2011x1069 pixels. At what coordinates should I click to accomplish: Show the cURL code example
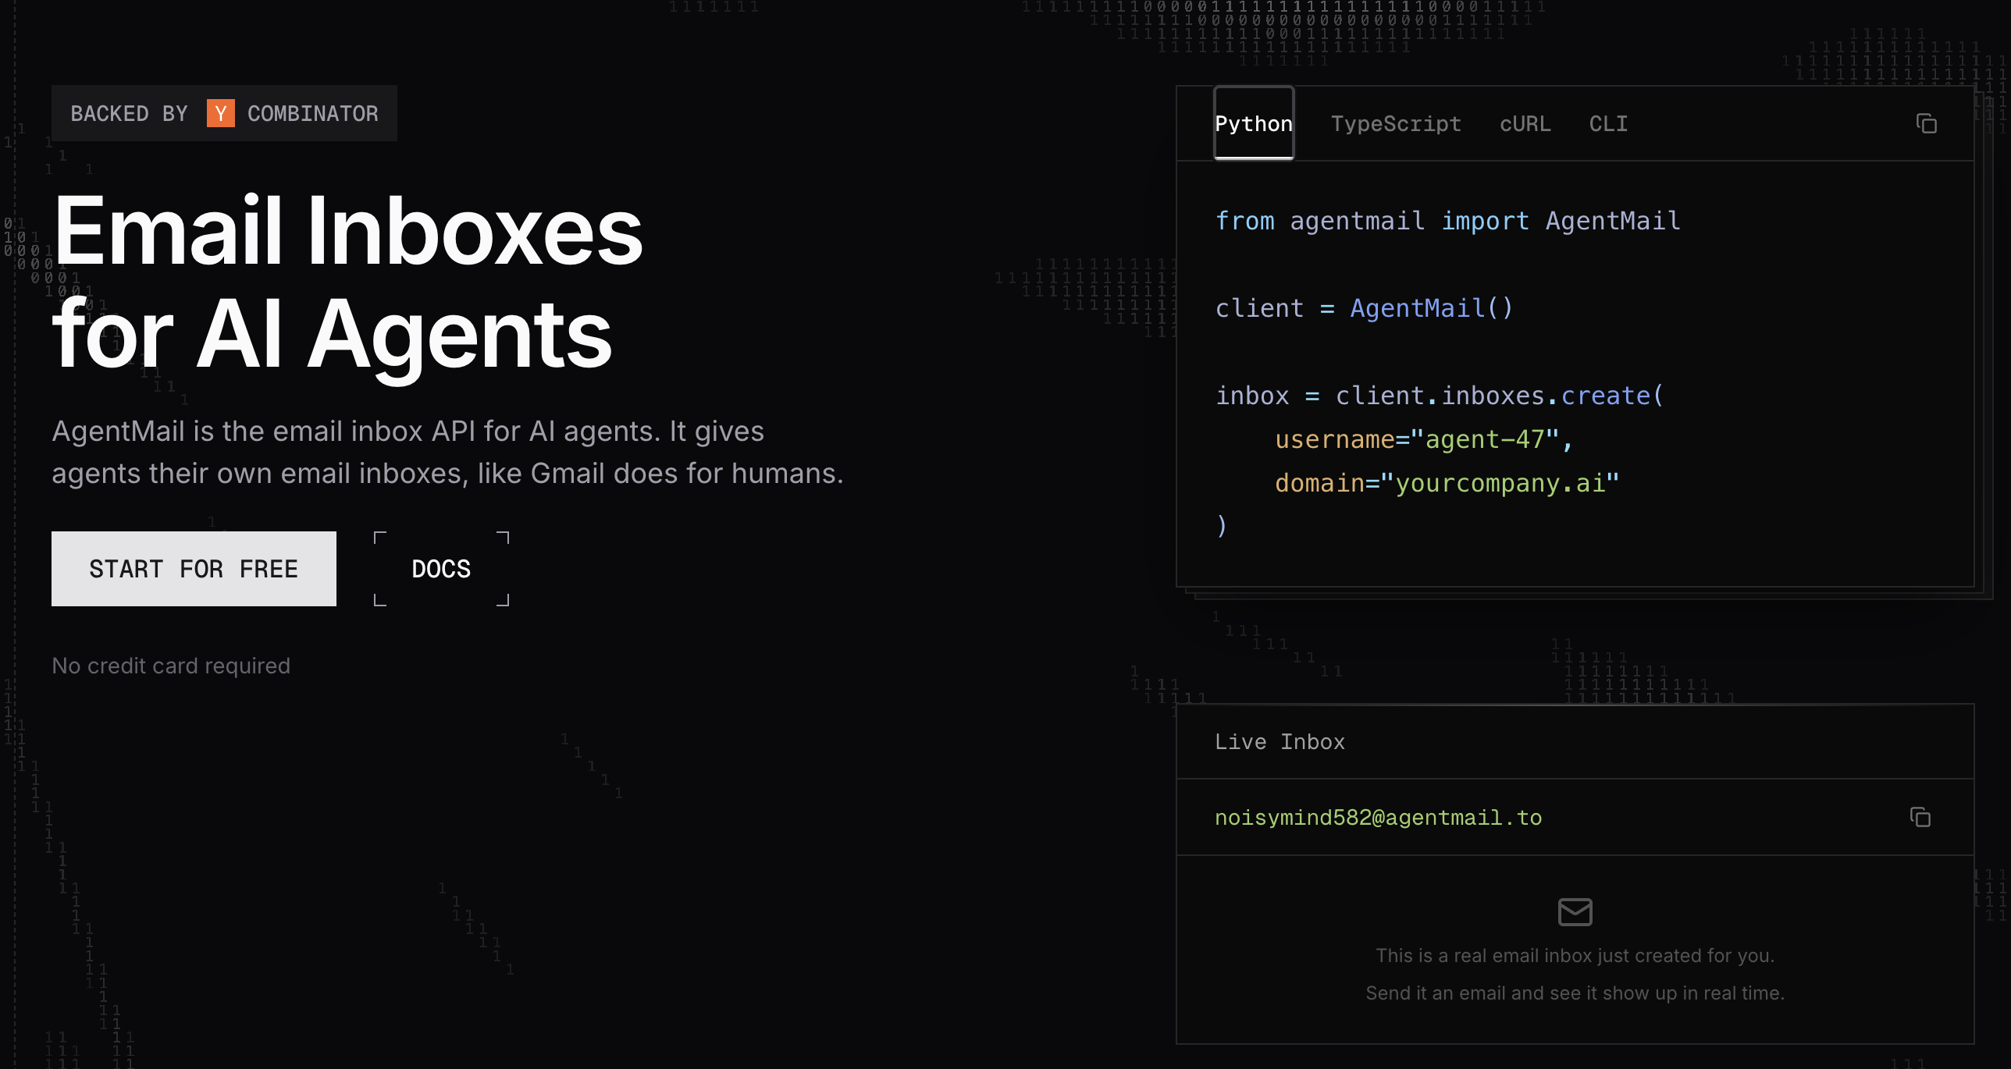click(x=1525, y=123)
